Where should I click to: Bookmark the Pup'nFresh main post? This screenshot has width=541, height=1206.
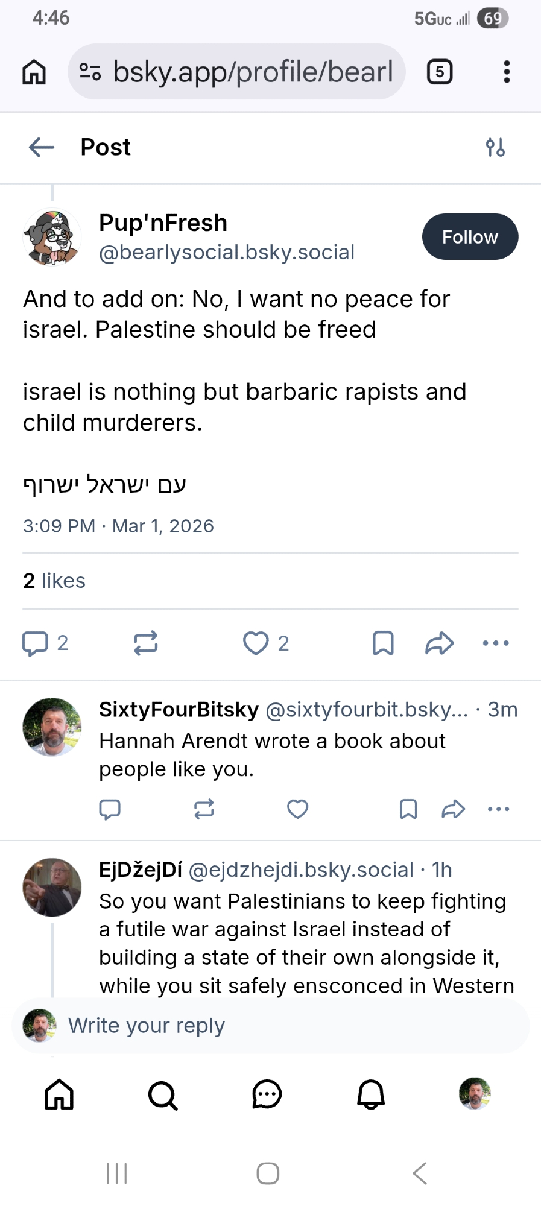383,643
